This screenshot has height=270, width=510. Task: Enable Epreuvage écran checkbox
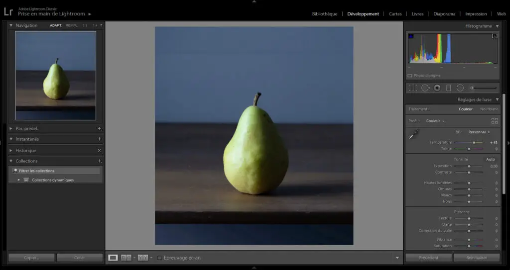159,258
